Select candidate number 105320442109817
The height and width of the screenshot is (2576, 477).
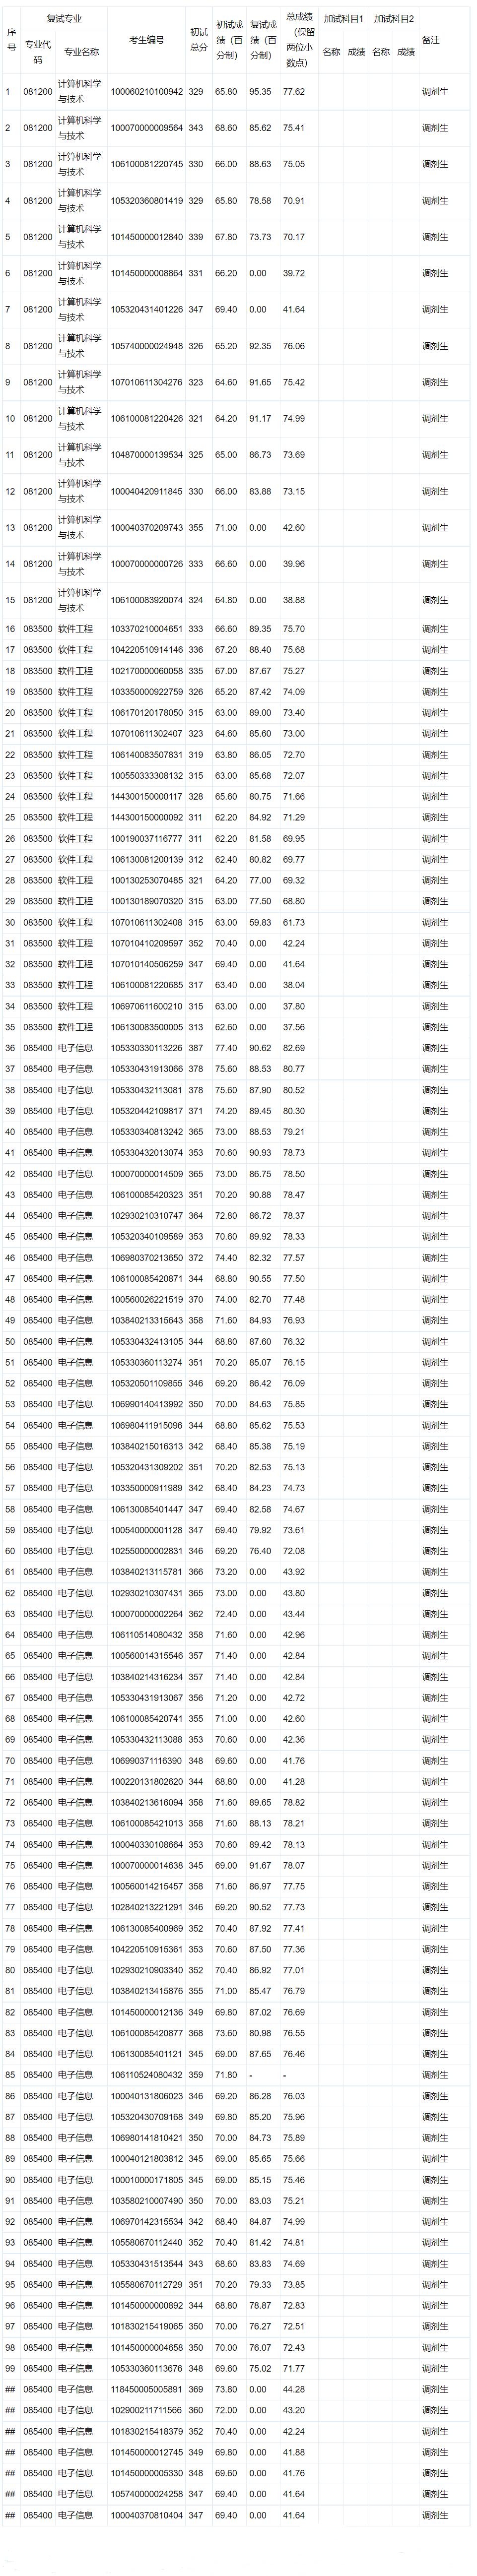point(146,1111)
